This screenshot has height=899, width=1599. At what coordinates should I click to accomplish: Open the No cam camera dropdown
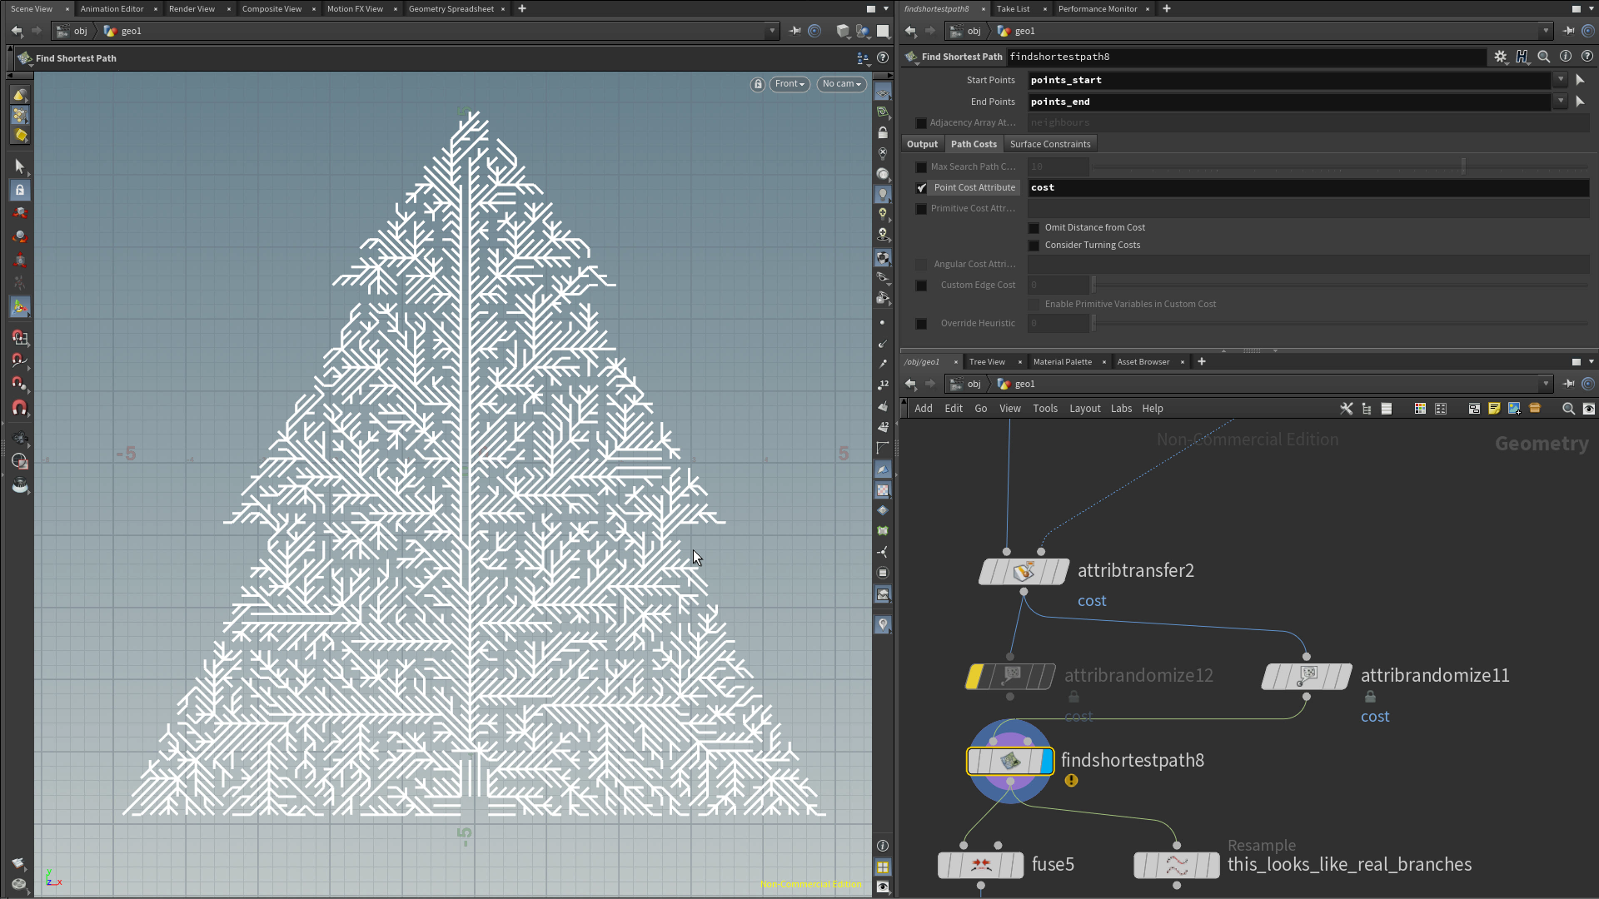[x=841, y=84]
